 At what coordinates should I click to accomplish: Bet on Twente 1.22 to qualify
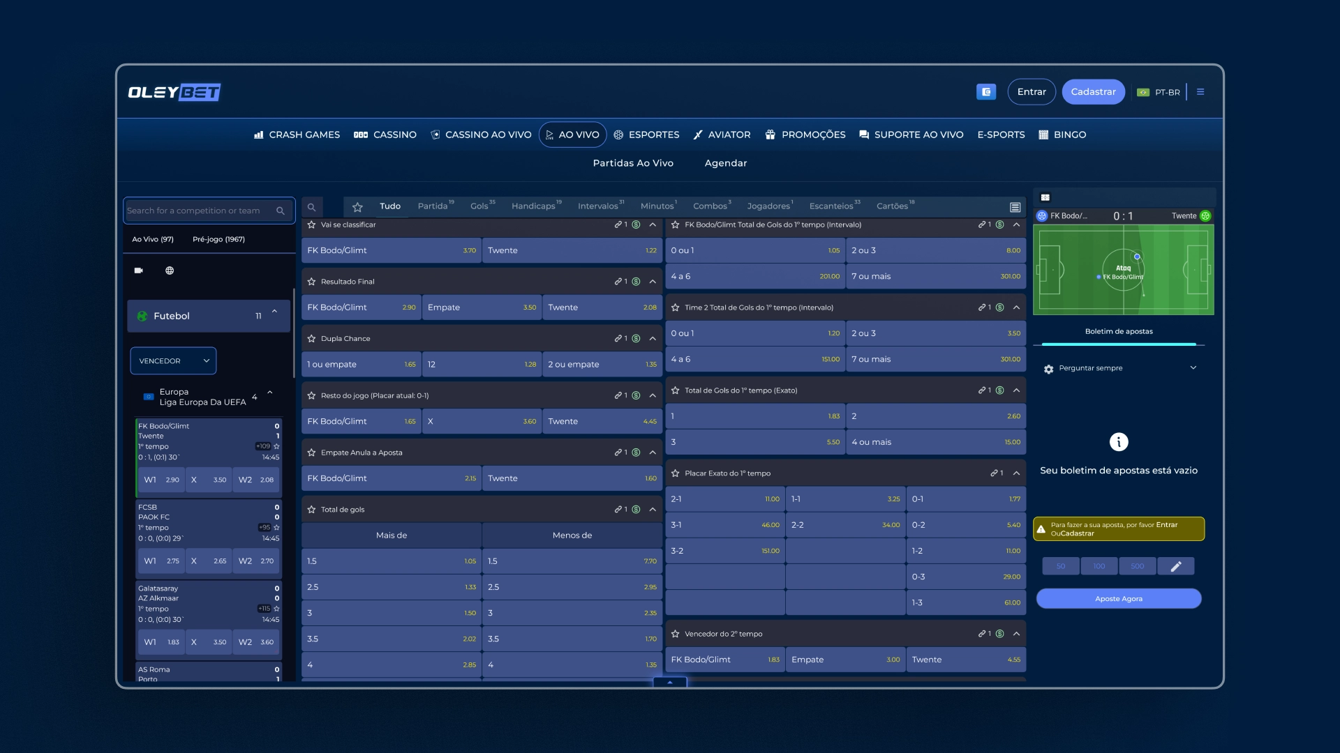click(572, 250)
